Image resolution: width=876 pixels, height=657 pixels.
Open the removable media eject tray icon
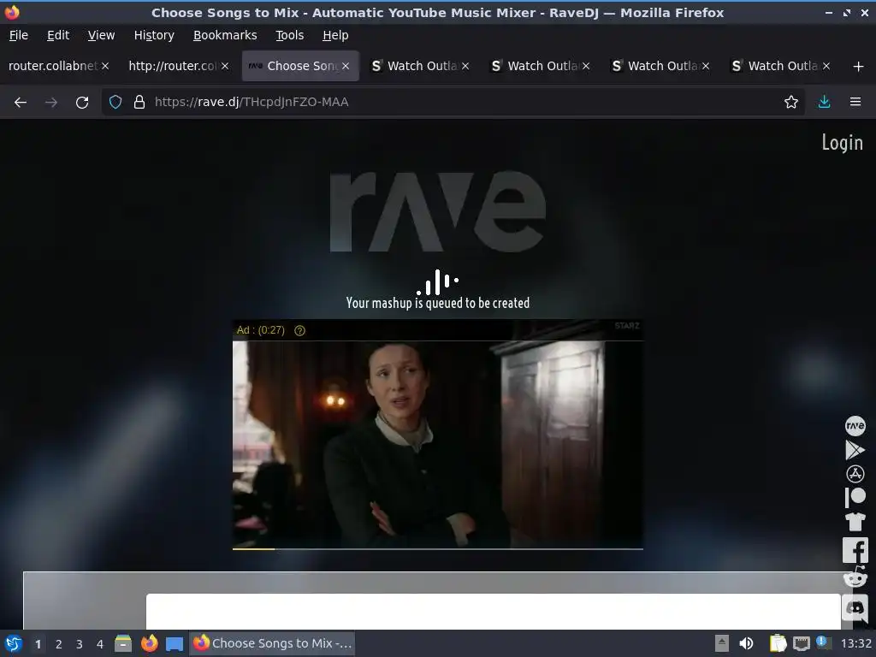(722, 643)
